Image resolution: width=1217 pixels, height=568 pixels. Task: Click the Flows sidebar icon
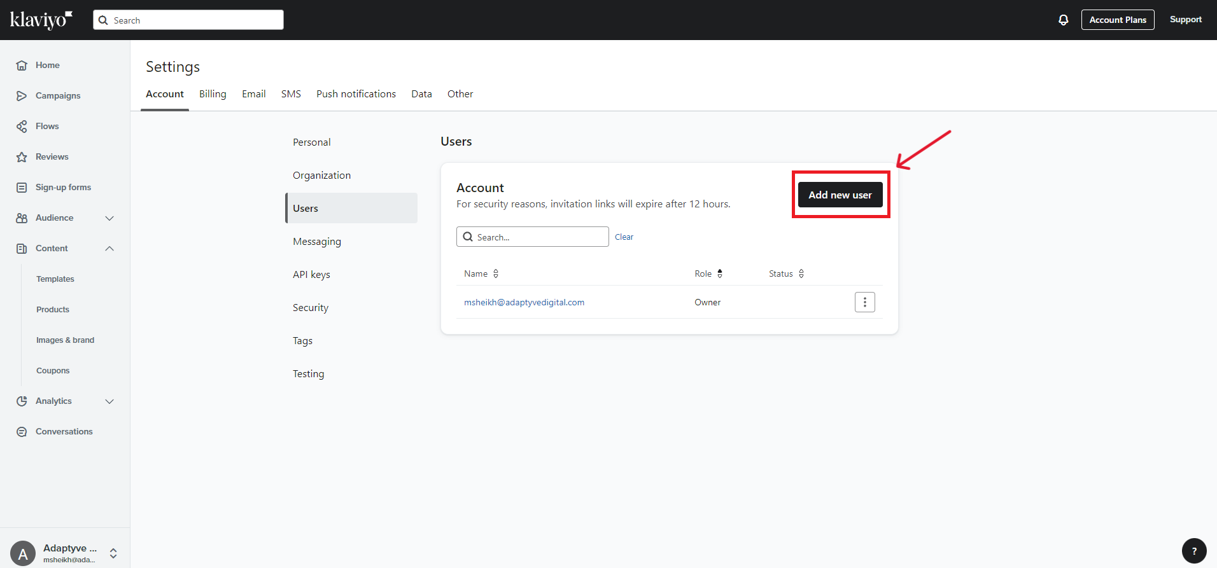[x=22, y=127]
